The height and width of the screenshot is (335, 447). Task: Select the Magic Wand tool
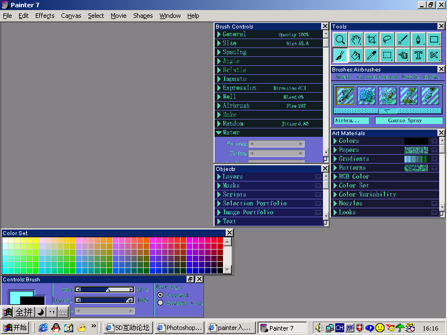(x=402, y=40)
